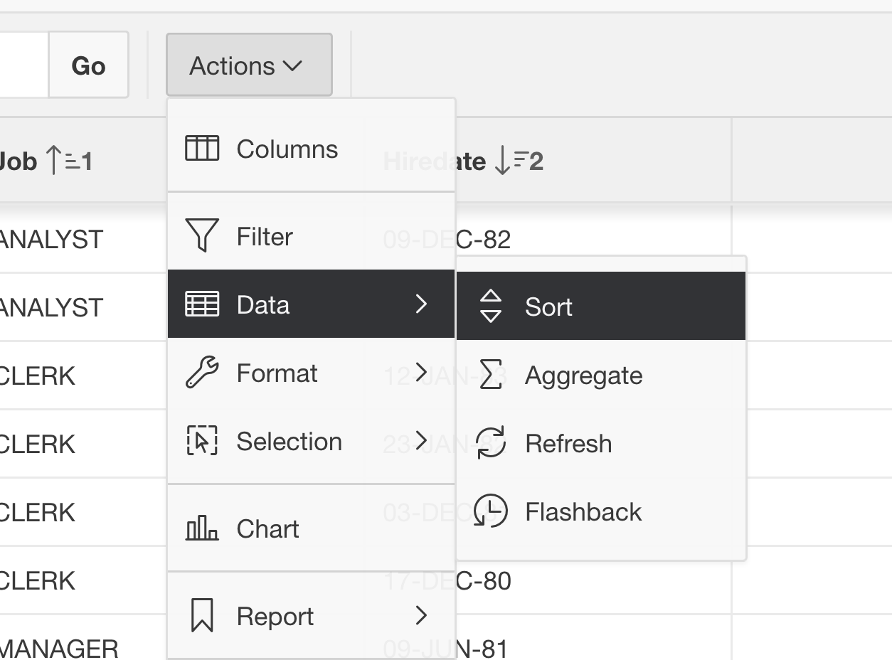The width and height of the screenshot is (892, 660).
Task: Expand the Selection submenu chevron
Action: [x=421, y=441]
